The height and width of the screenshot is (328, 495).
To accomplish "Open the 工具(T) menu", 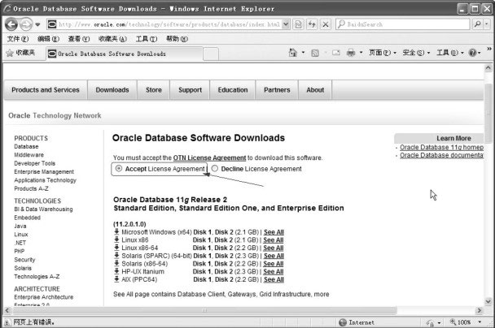I will (x=147, y=39).
